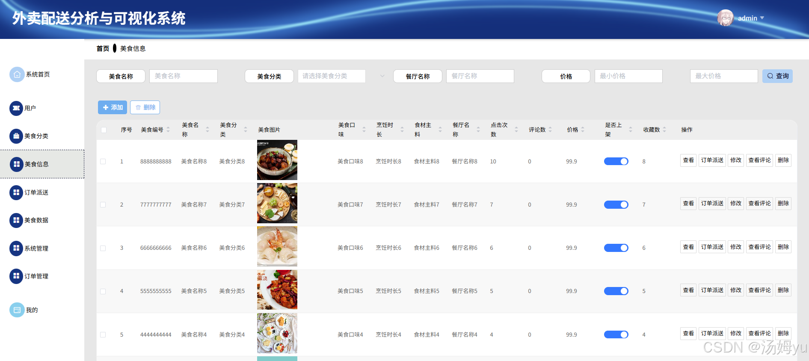Open the food image for 美食名称5

(277, 290)
